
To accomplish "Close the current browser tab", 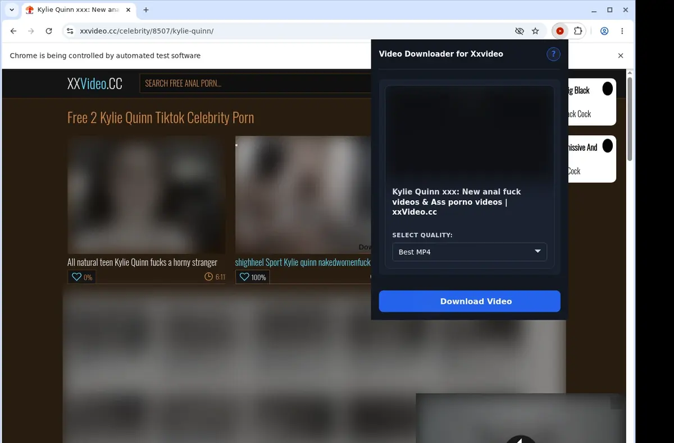I will [x=129, y=10].
